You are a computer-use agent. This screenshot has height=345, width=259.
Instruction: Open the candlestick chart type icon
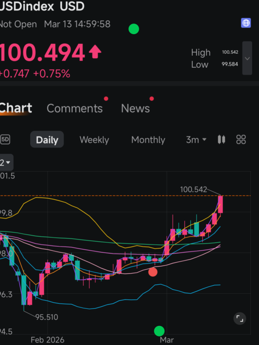pos(221,140)
